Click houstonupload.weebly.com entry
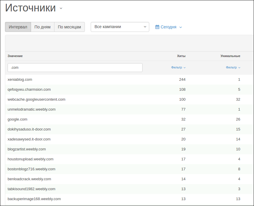This screenshot has height=206, width=254. [30, 159]
